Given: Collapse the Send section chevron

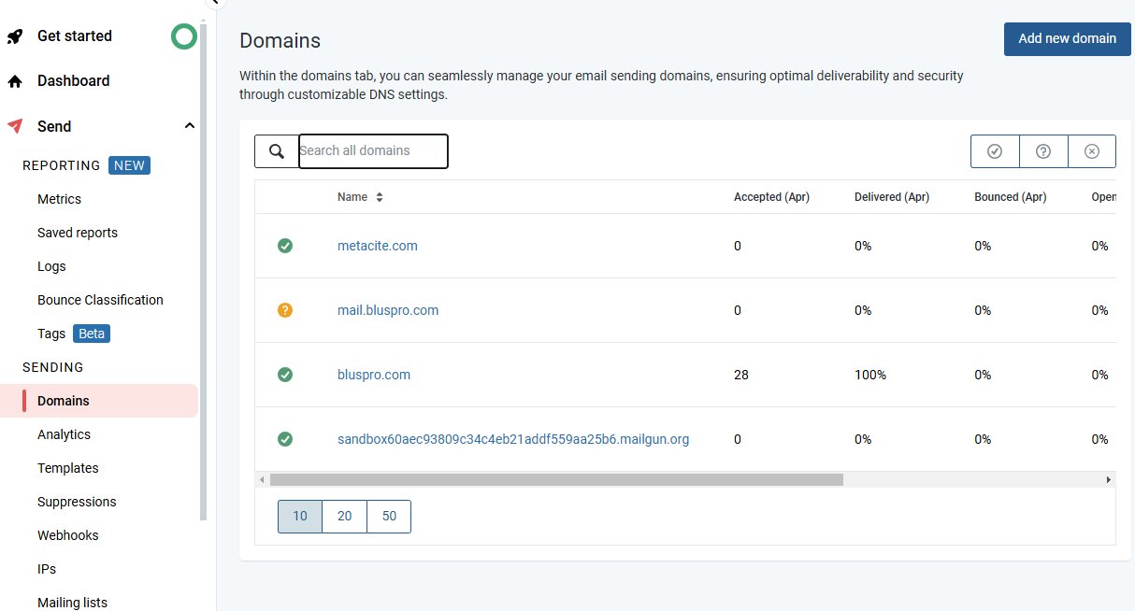Looking at the screenshot, I should 190,126.
